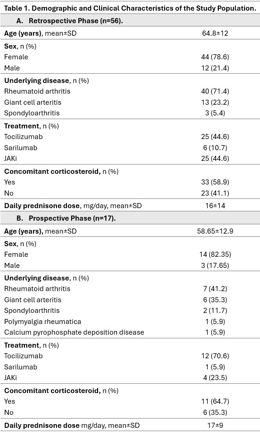Image resolution: width=260 pixels, height=432 pixels.
Task: Select the Polymyalgia rheumatica row label
Action: click(x=43, y=322)
